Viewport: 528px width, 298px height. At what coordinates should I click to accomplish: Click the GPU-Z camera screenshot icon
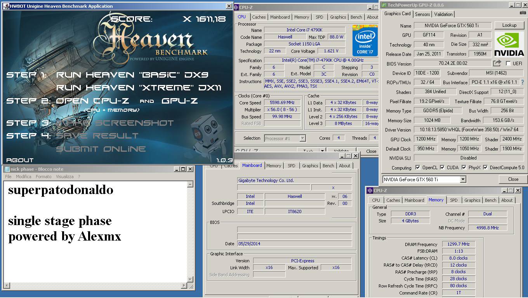point(523,13)
